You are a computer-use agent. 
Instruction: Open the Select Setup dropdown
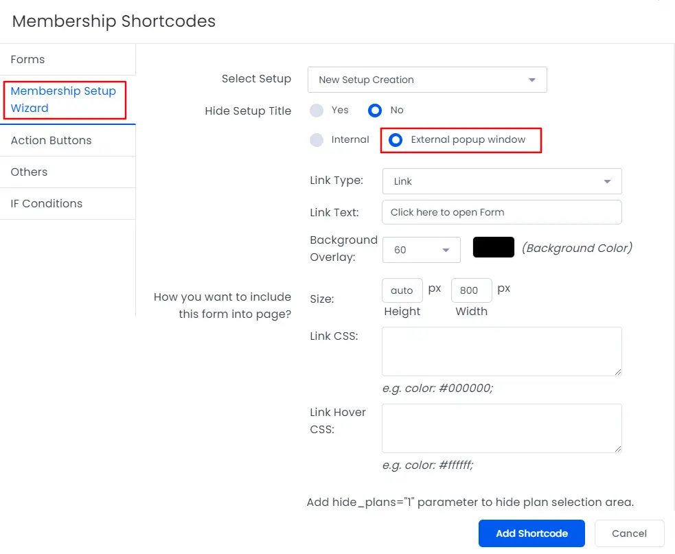(x=427, y=80)
